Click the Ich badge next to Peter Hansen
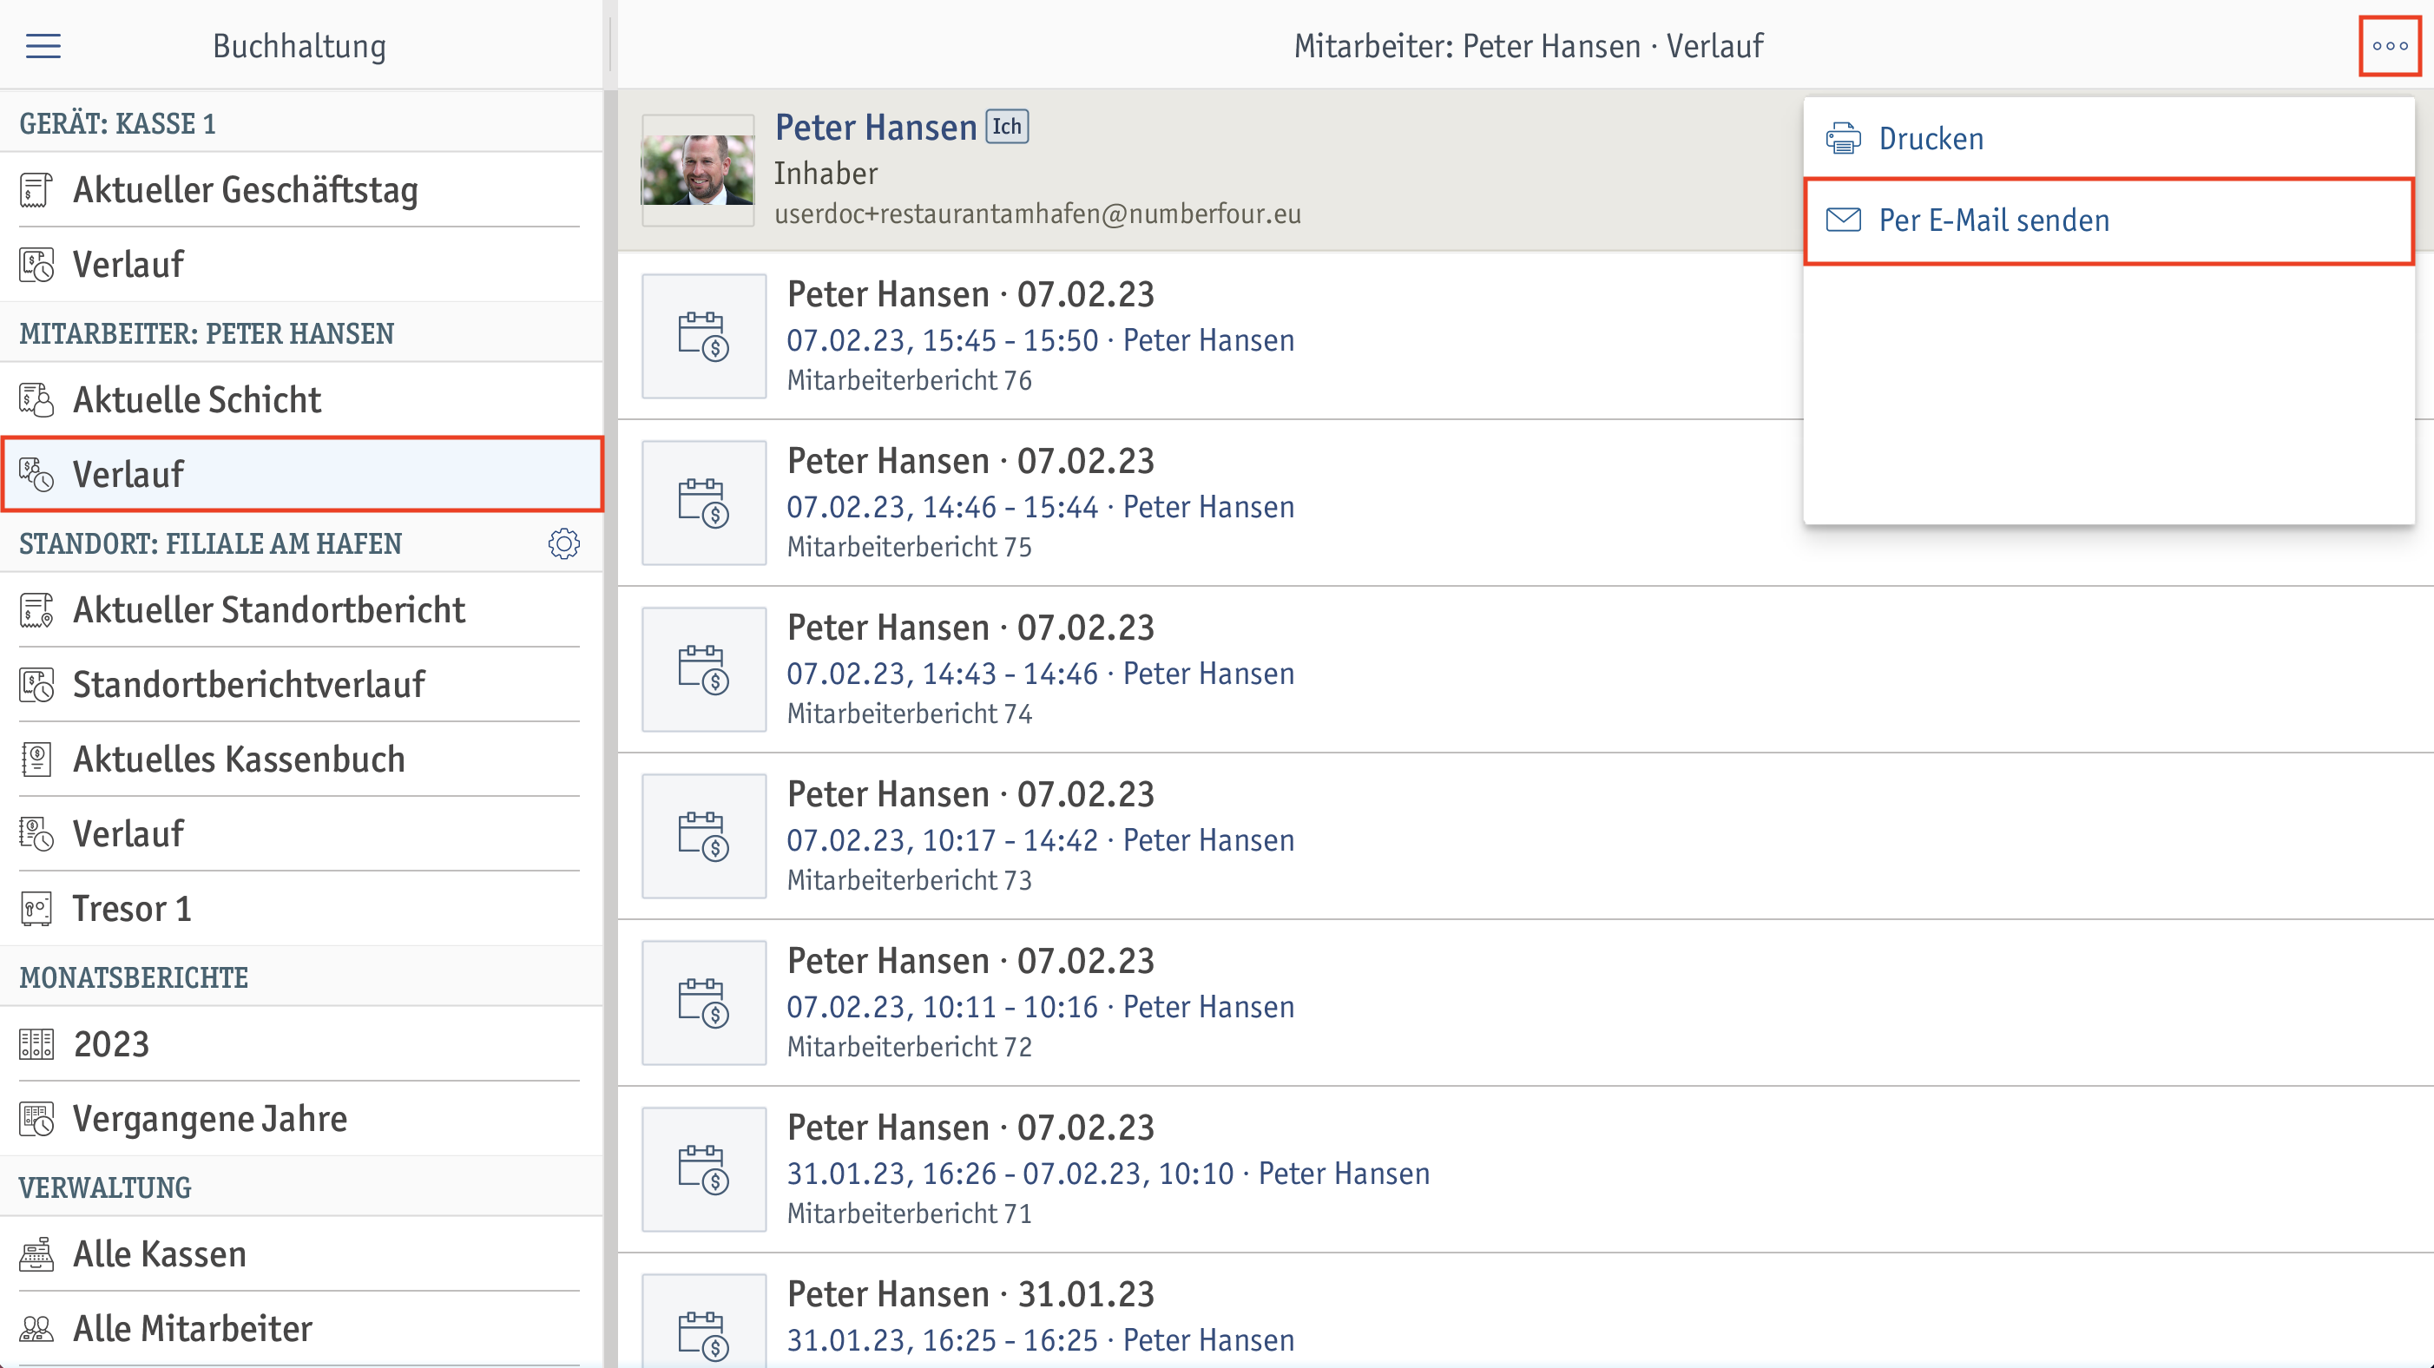Image resolution: width=2434 pixels, height=1368 pixels. 1007,127
